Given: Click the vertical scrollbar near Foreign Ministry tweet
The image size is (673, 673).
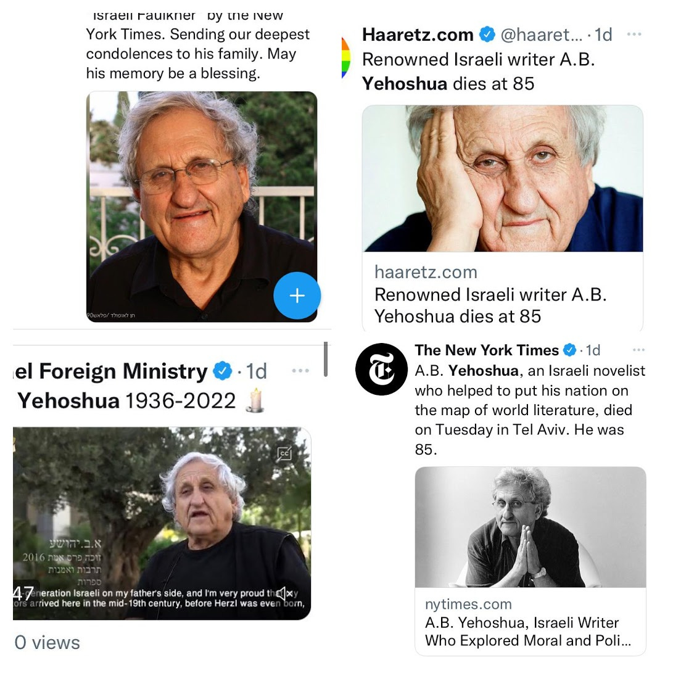Looking at the screenshot, I should pos(326,359).
